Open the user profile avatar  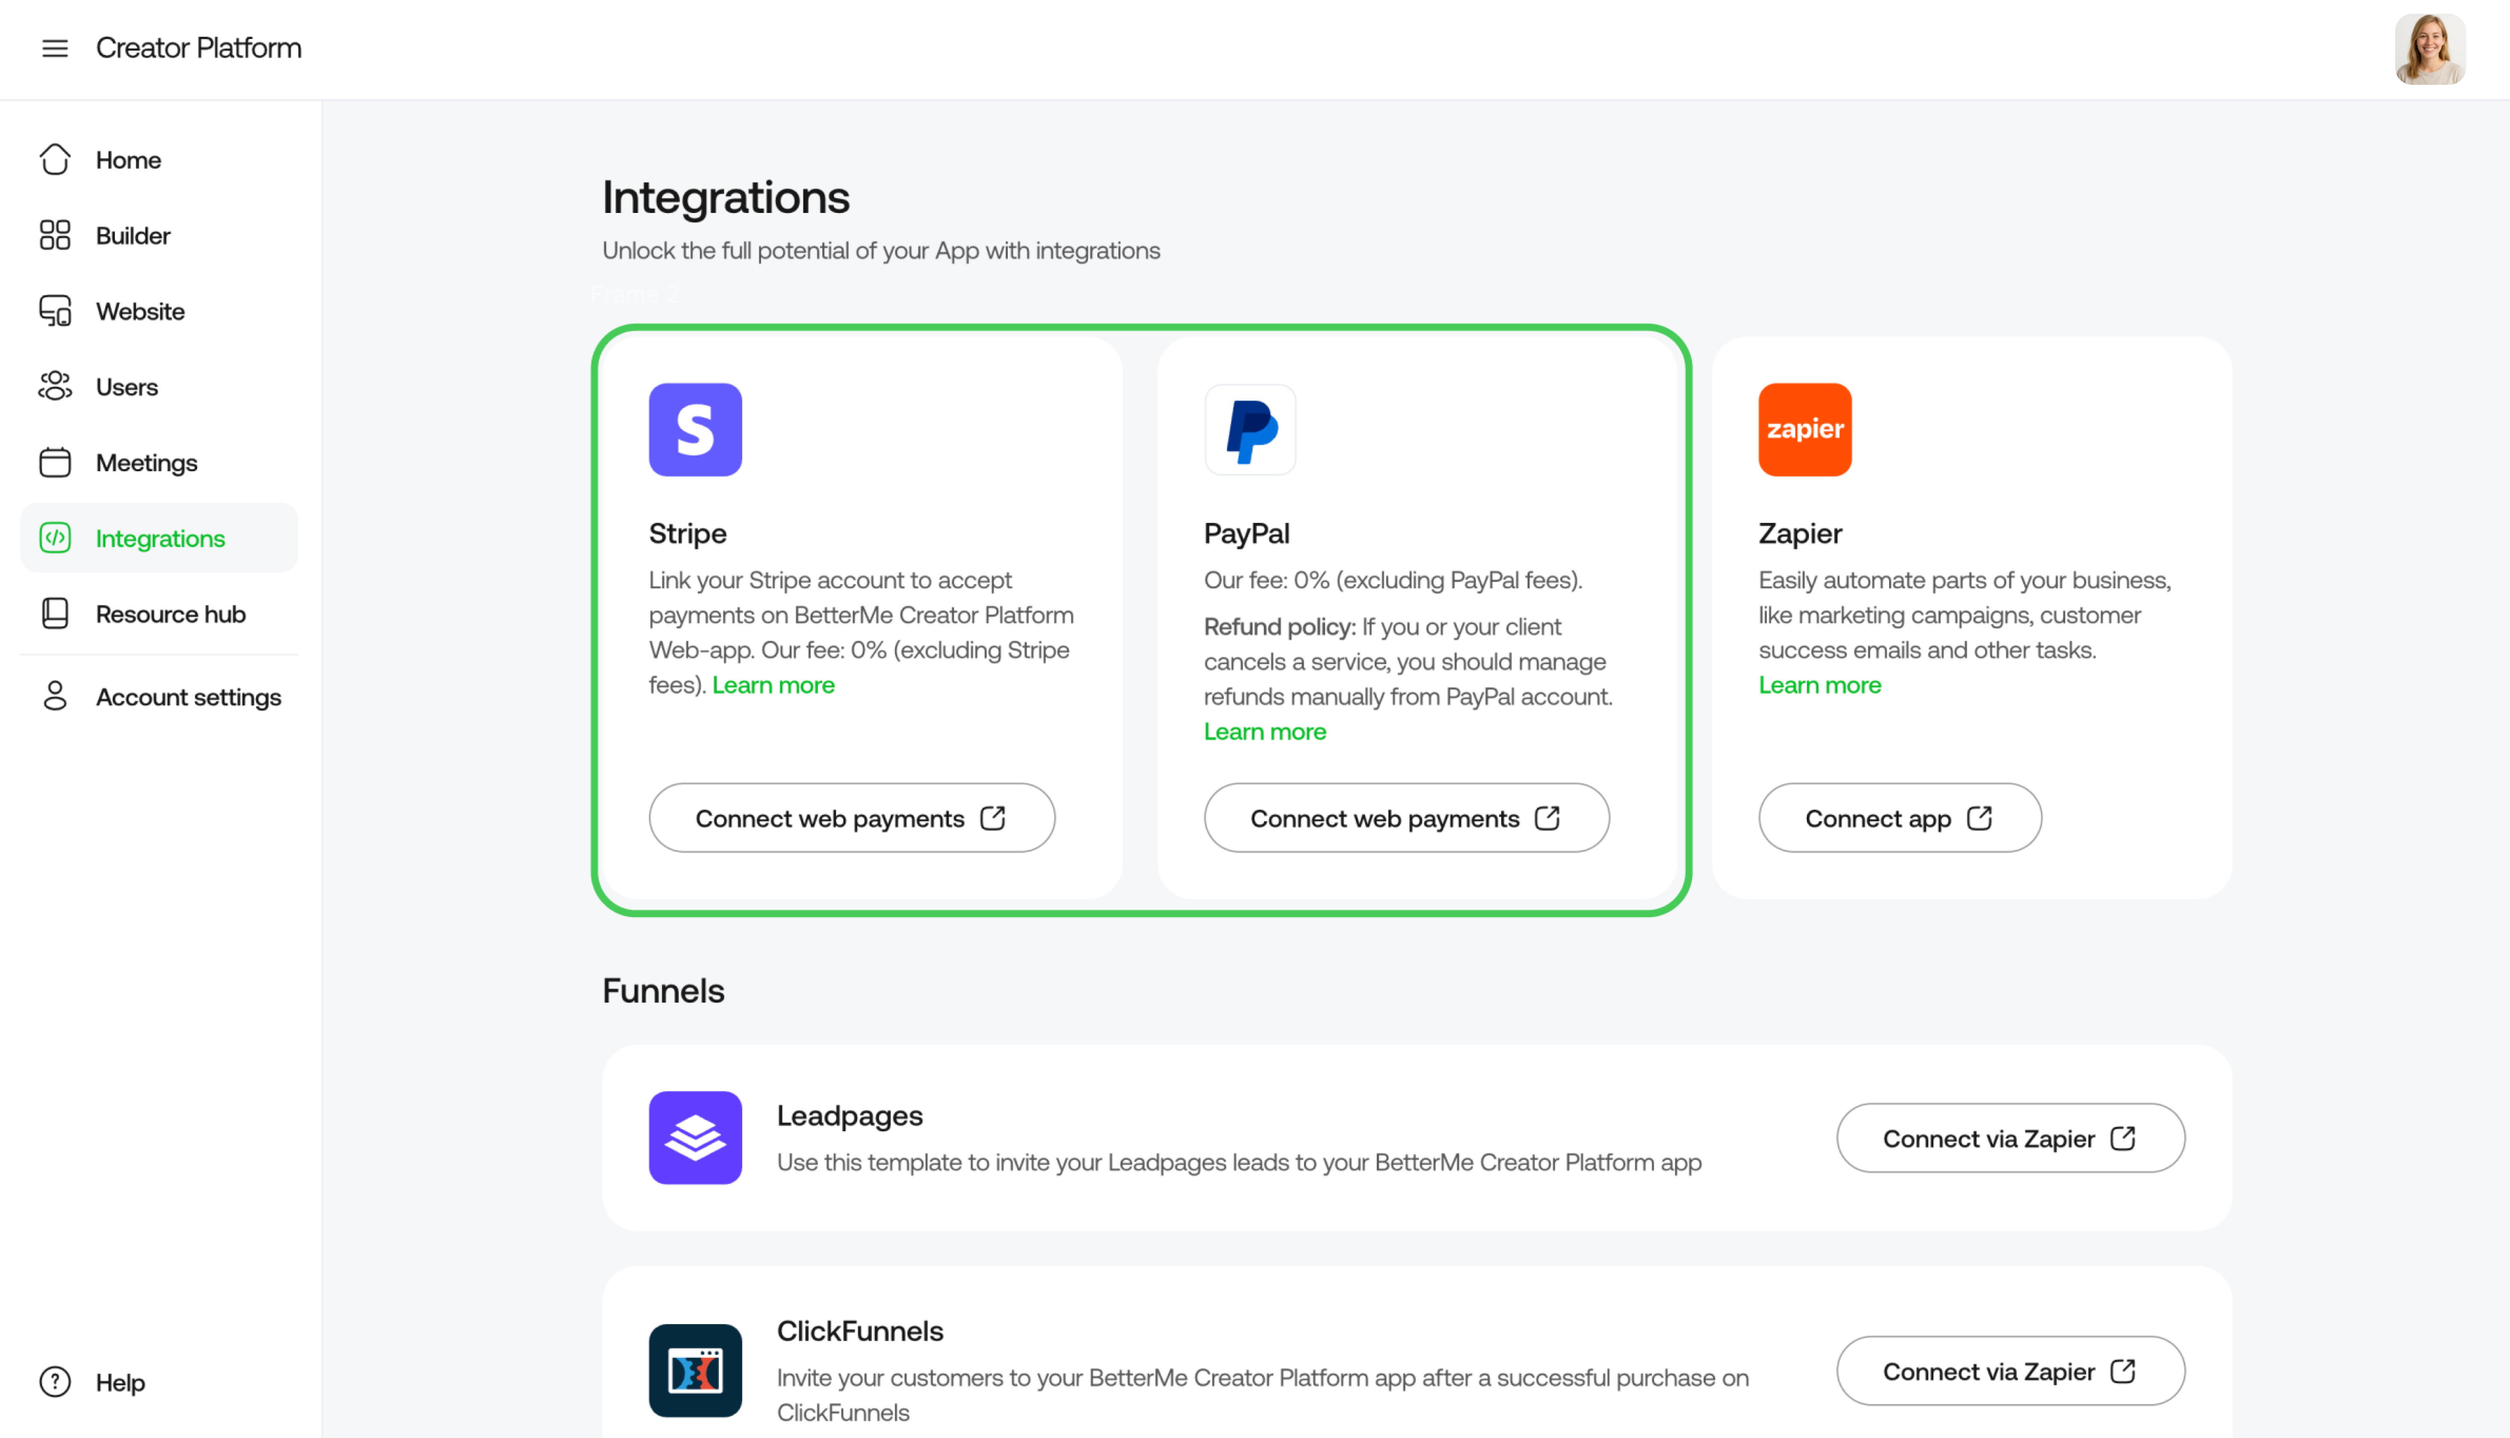[2430, 49]
